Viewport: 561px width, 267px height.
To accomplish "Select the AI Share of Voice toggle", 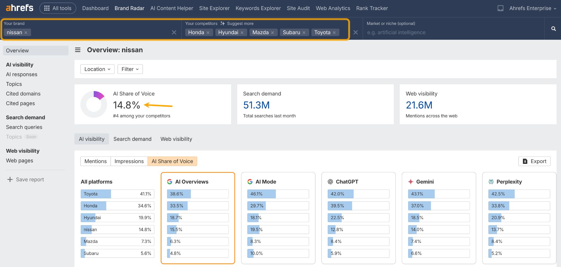I will [x=172, y=161].
